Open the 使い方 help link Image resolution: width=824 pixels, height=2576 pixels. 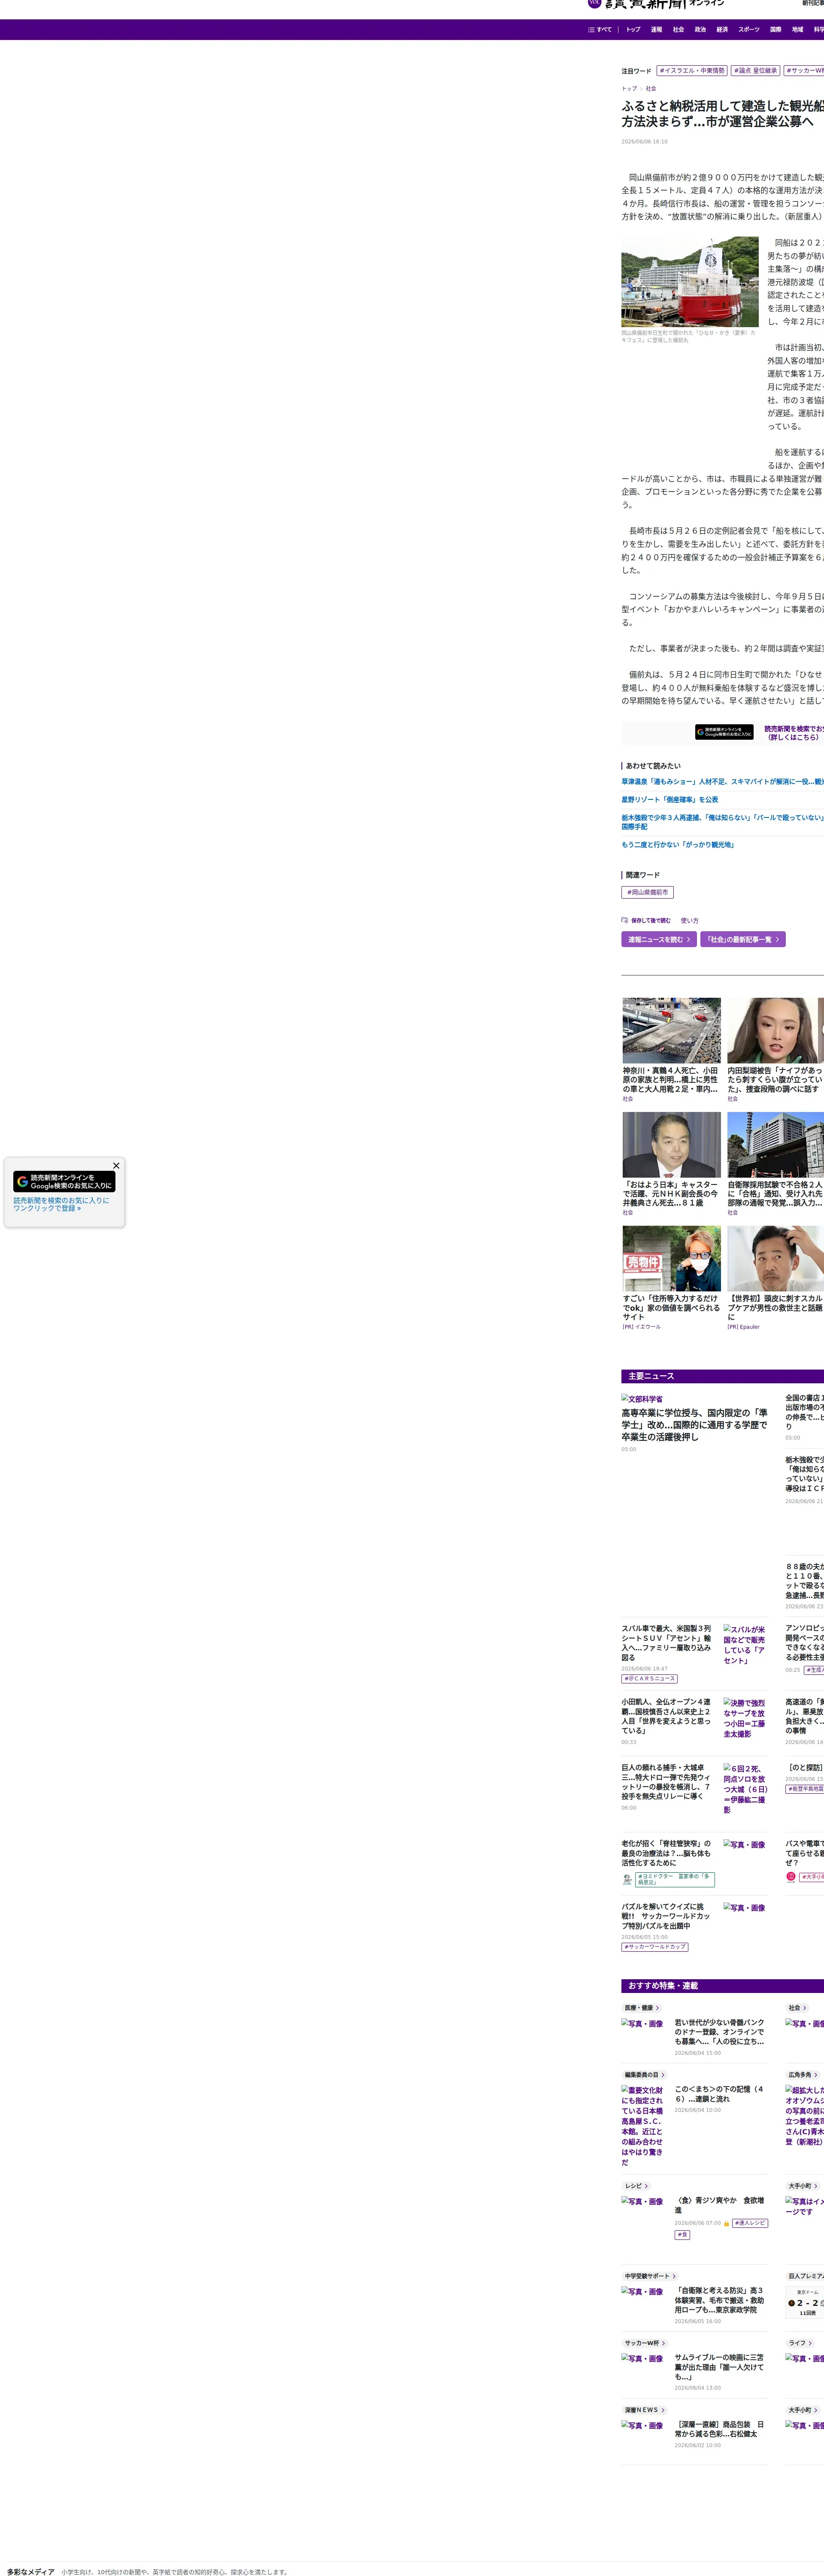pos(690,921)
